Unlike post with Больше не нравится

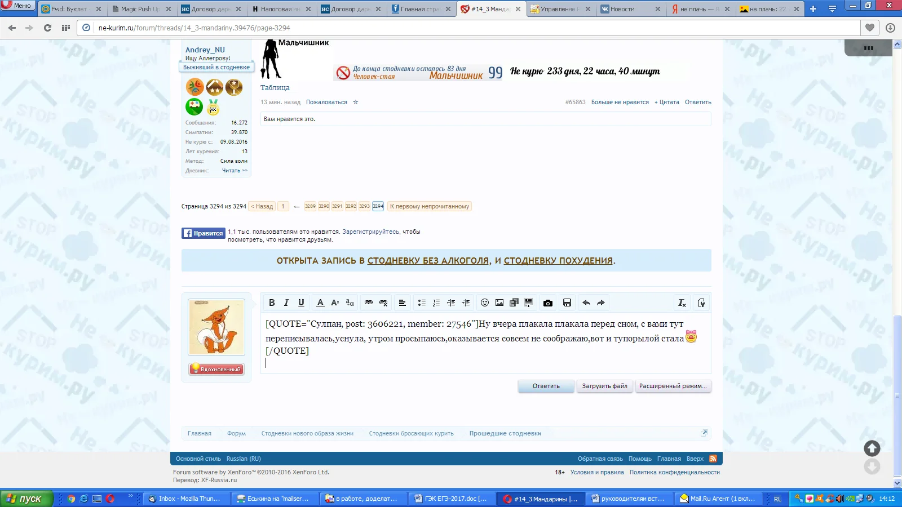[x=620, y=102]
